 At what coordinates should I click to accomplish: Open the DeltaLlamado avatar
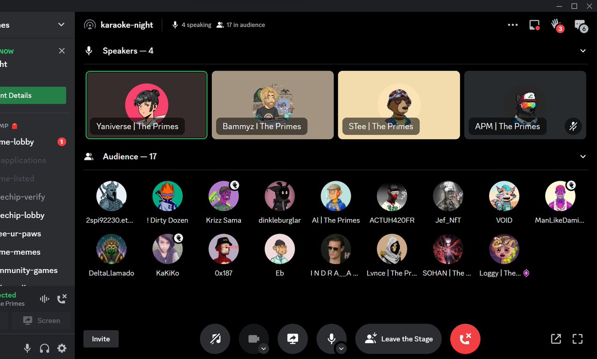pyautogui.click(x=111, y=249)
